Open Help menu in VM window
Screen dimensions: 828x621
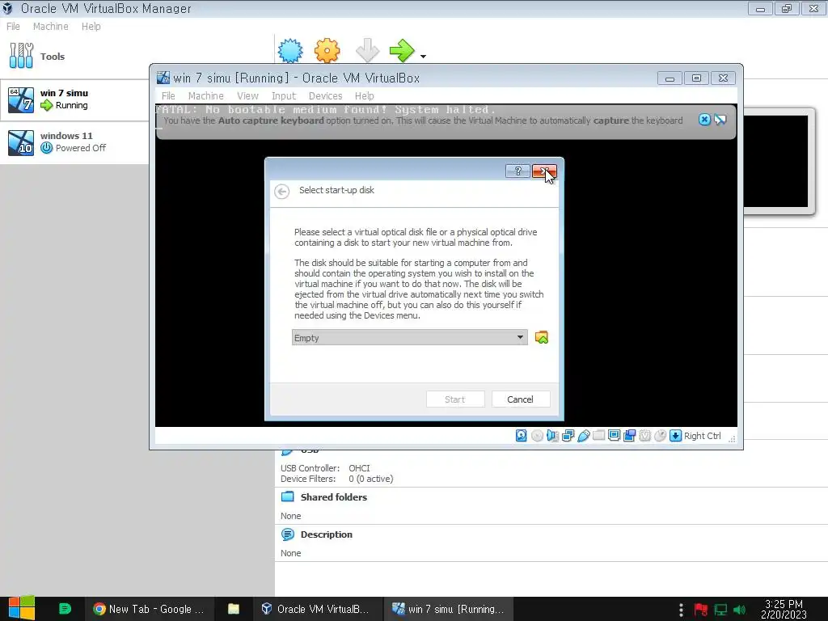(x=365, y=96)
